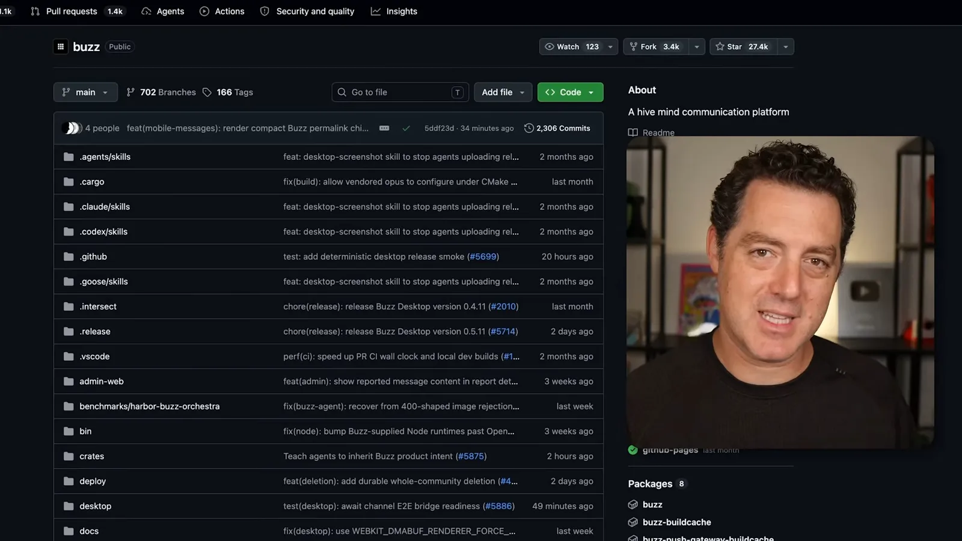Open the crates folder
Screen dimensions: 962x541
click(91, 456)
